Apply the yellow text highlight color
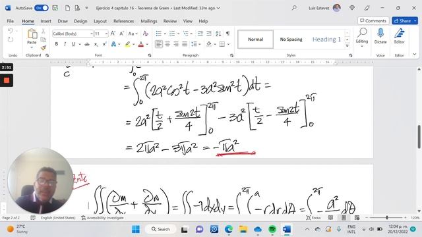This screenshot has height=237, width=422. (x=127, y=44)
